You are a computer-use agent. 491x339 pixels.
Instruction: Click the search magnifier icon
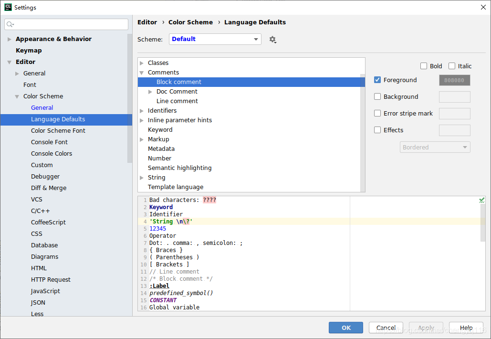point(10,24)
